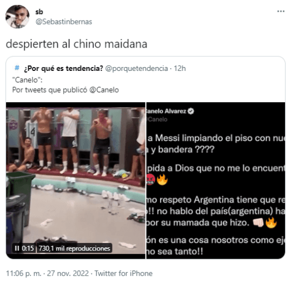Open the quoted tweet text "Canelo":
290x282 pixels.
pos(28,80)
